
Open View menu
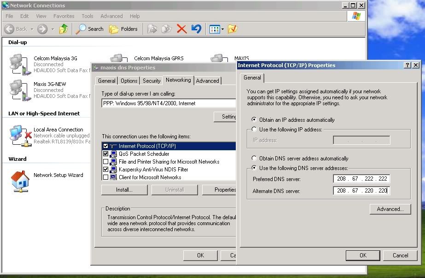(41, 16)
